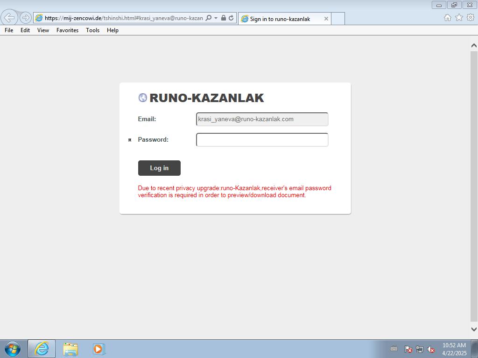This screenshot has height=358, width=478.
Task: Open the Tools menu
Action: coord(93,30)
